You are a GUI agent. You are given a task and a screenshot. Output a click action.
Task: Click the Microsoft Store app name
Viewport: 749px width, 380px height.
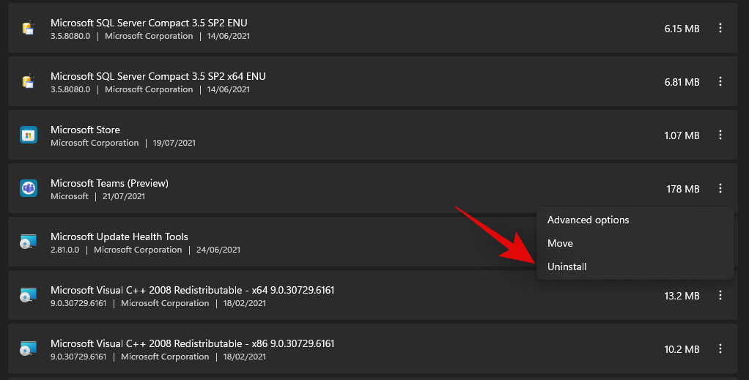85,130
